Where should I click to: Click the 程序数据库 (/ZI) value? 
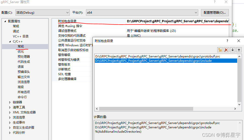pos(151,31)
